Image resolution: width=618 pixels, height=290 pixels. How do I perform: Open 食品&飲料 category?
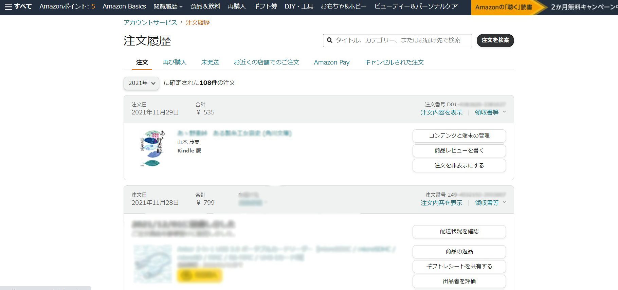pyautogui.click(x=205, y=6)
